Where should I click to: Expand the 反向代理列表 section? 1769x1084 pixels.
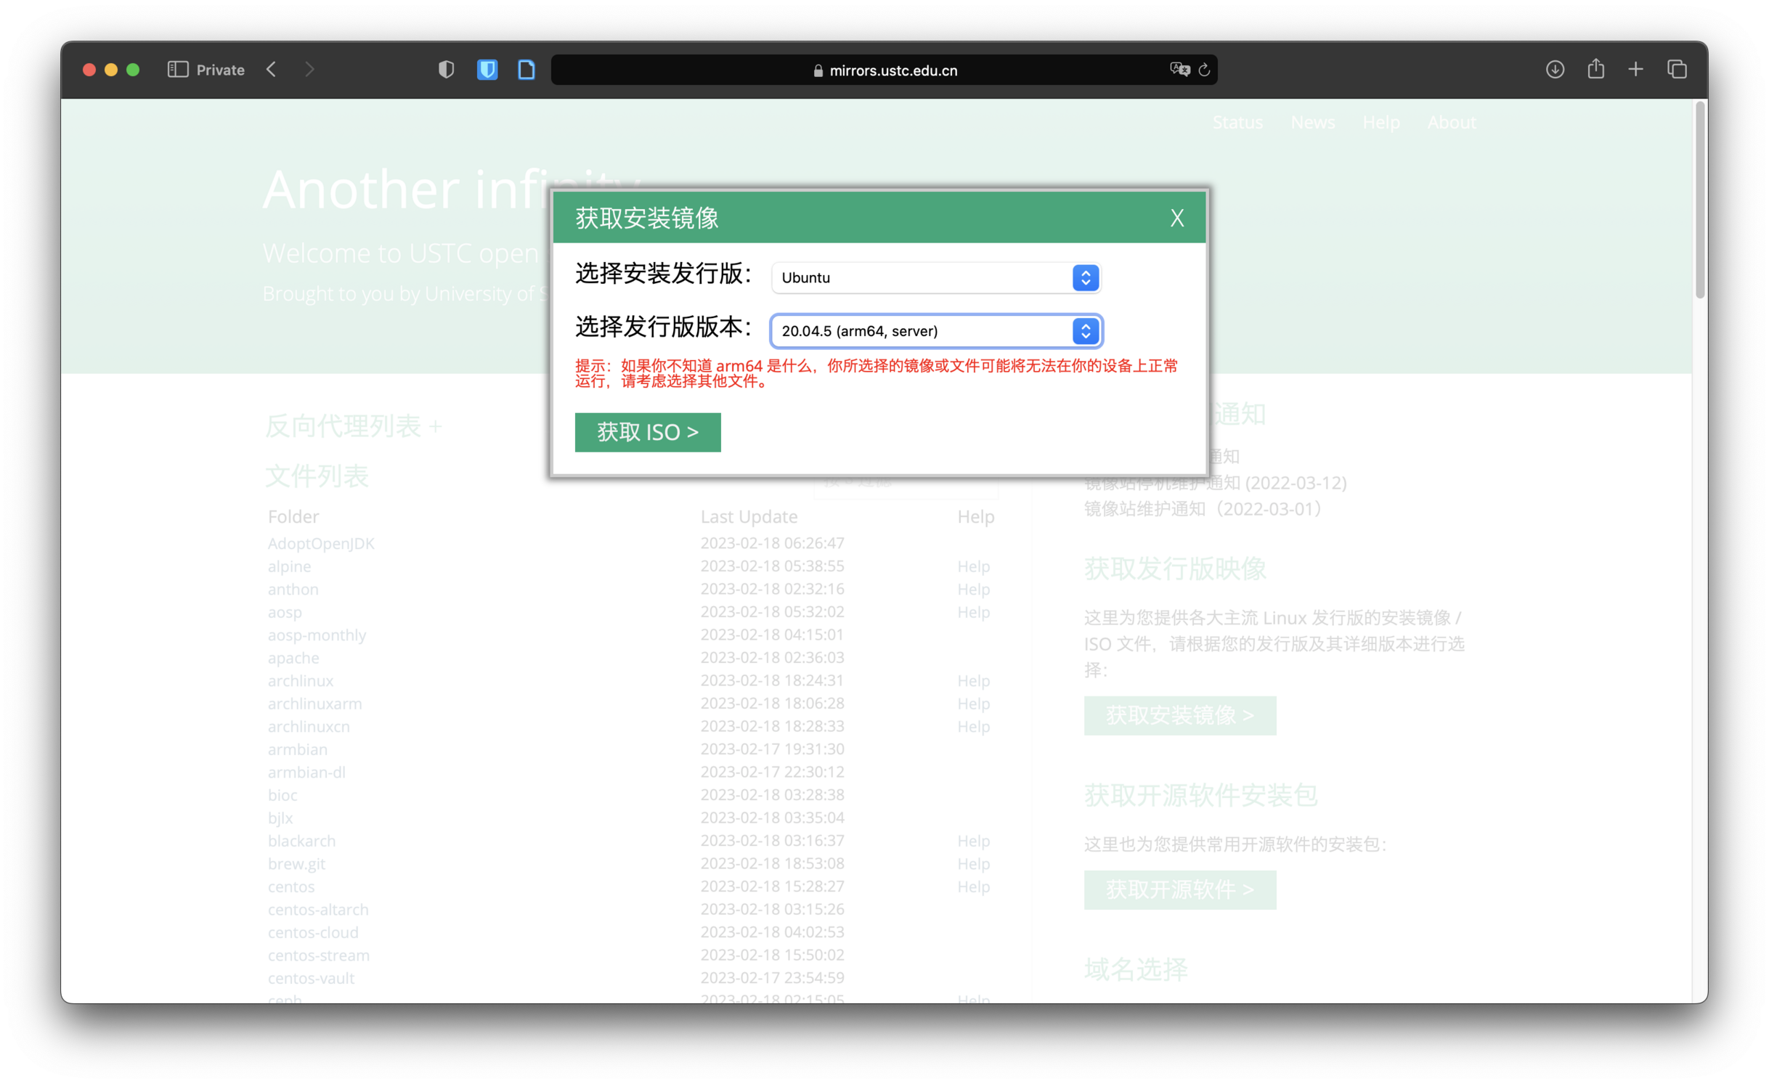coord(354,426)
